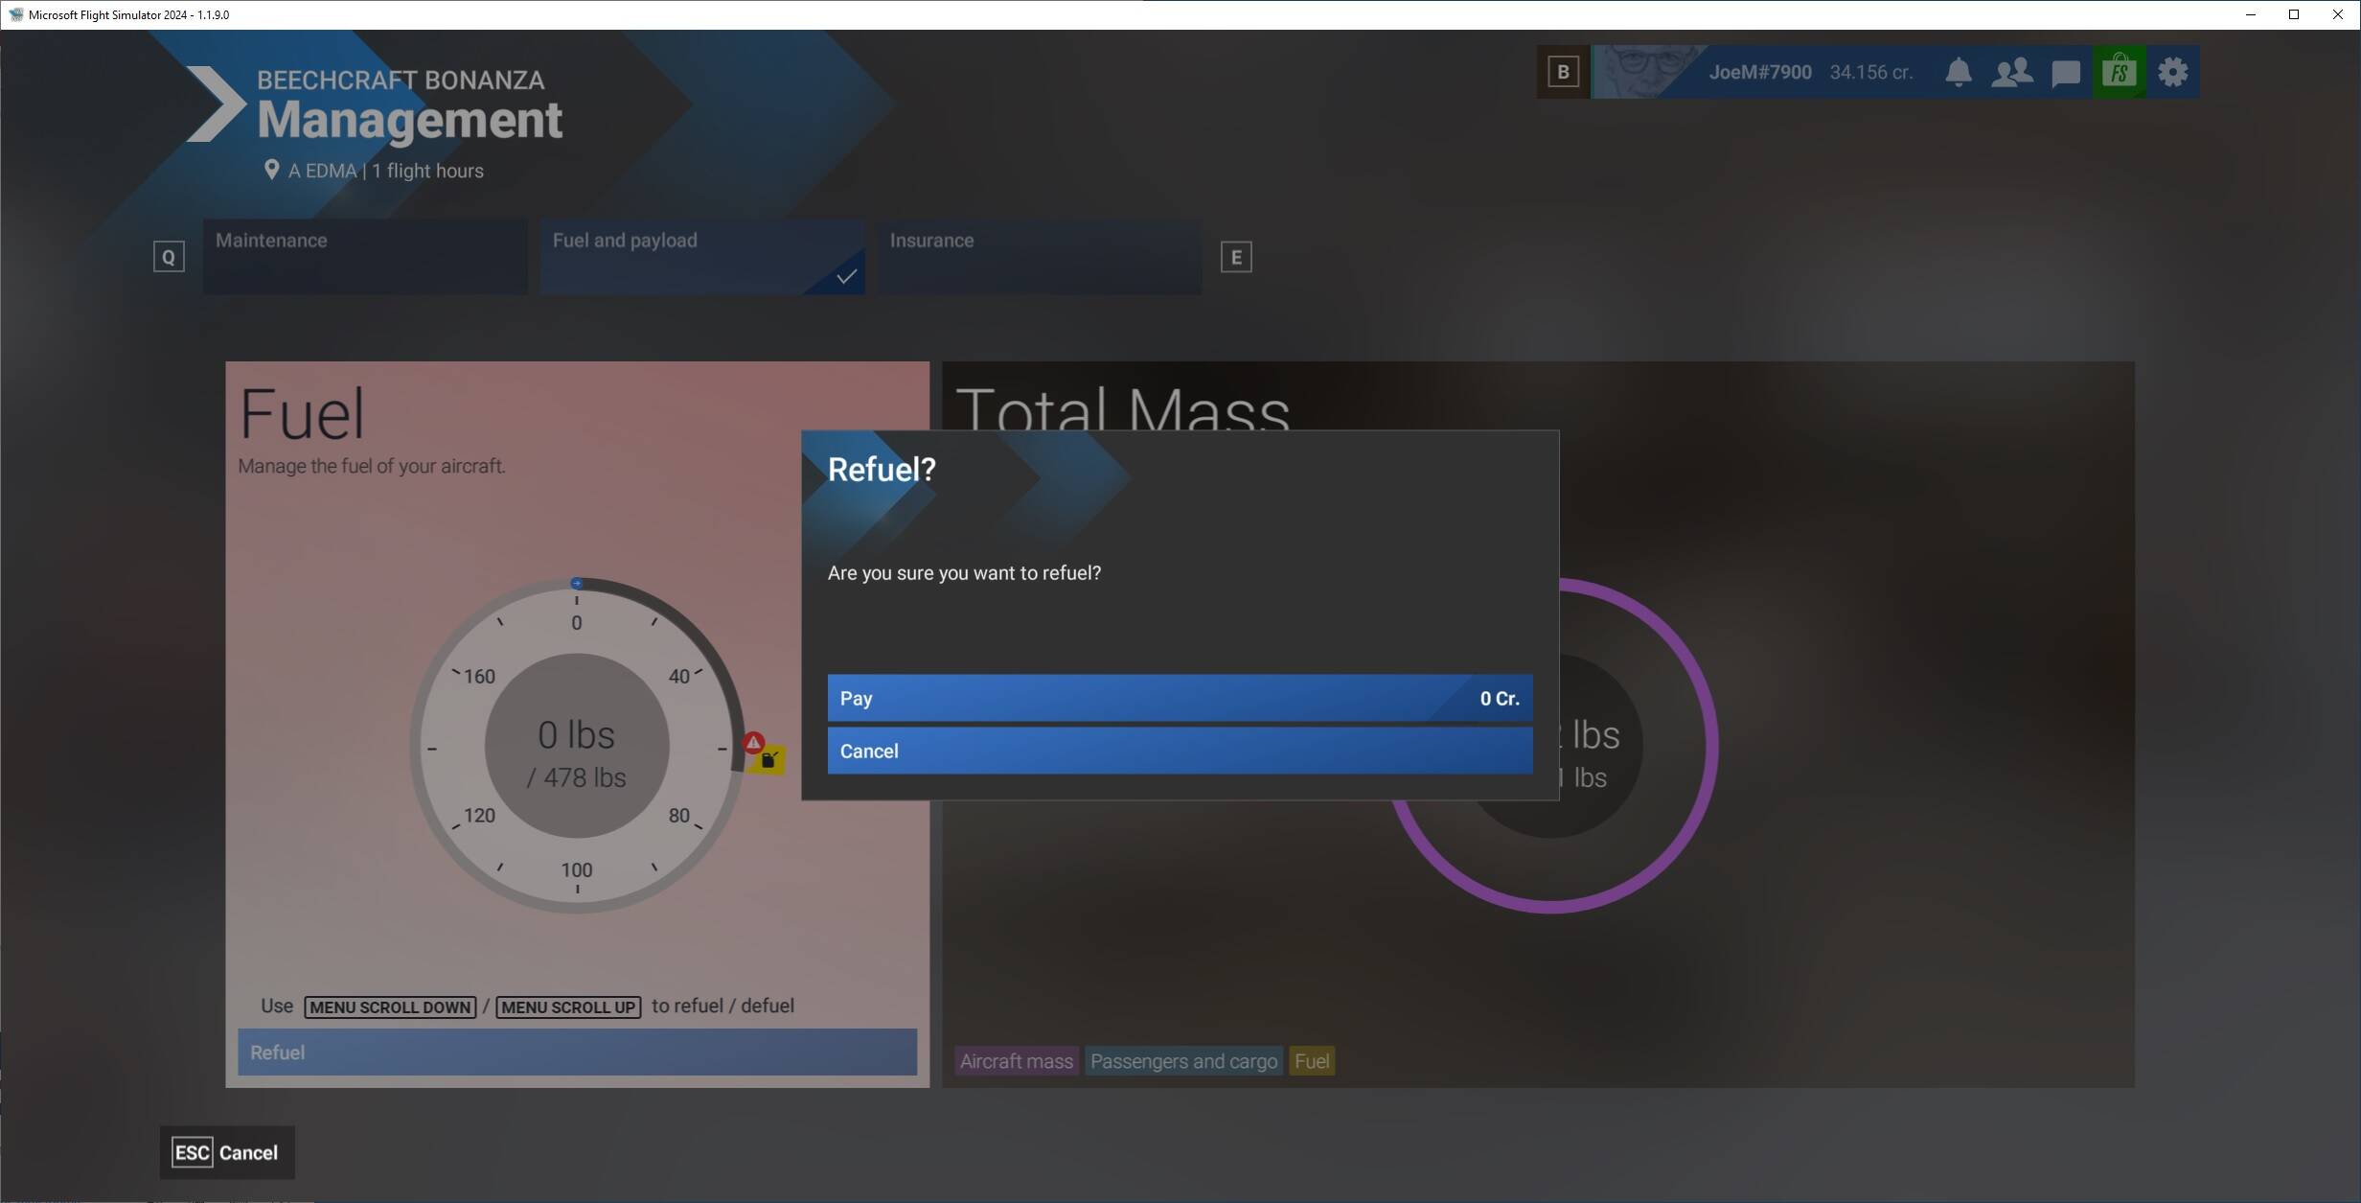Viewport: 2361px width, 1203px height.
Task: Click the red warning marker on fuel gauge
Action: (x=754, y=742)
